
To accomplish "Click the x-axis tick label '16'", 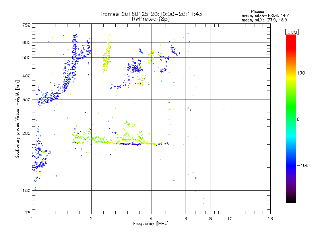I will [x=270, y=219].
